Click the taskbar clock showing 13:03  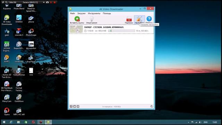click(214, 122)
